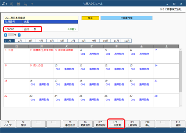Click the printer icon in title bar
Image resolution: width=186 pixels, height=133 pixels.
(x=18, y=4)
